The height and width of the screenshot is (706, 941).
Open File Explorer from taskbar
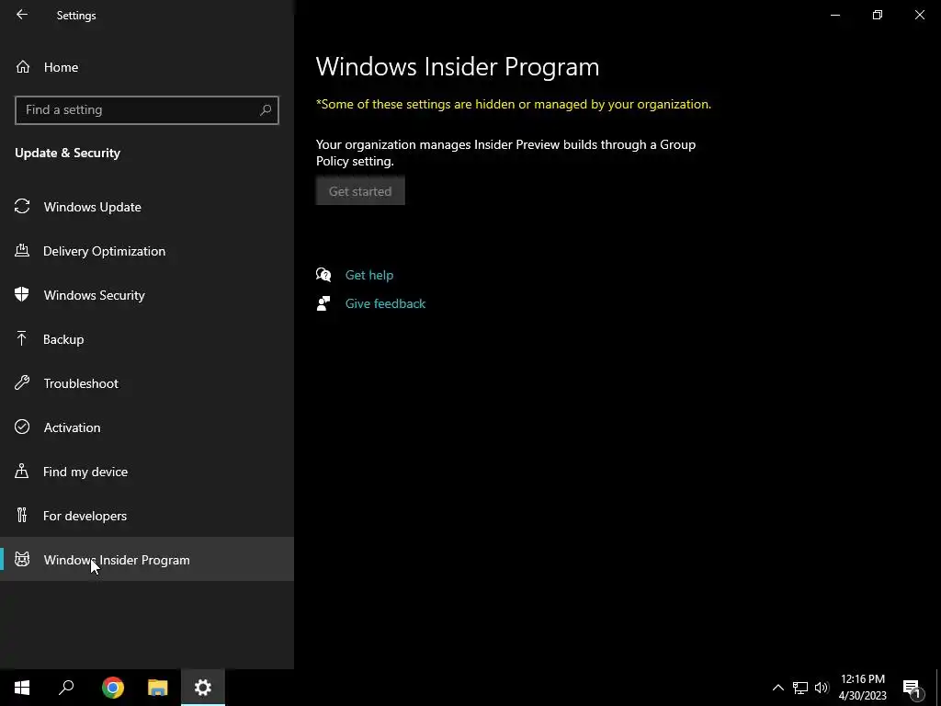click(x=158, y=688)
